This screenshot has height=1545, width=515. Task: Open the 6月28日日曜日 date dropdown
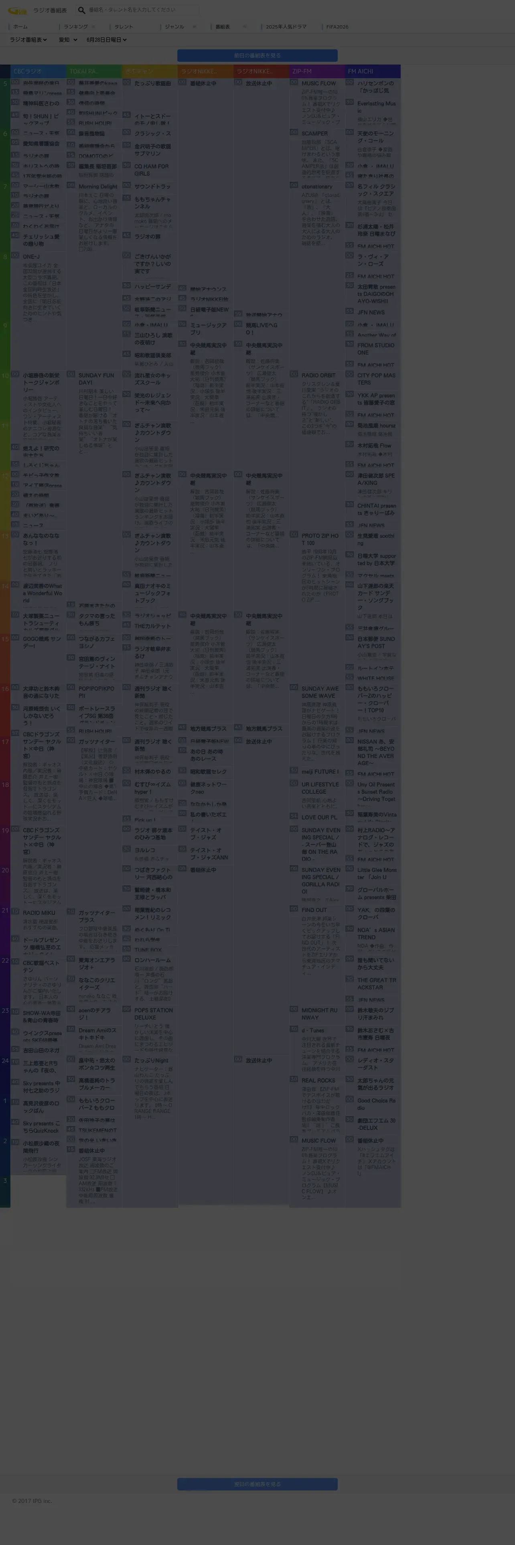(x=106, y=40)
